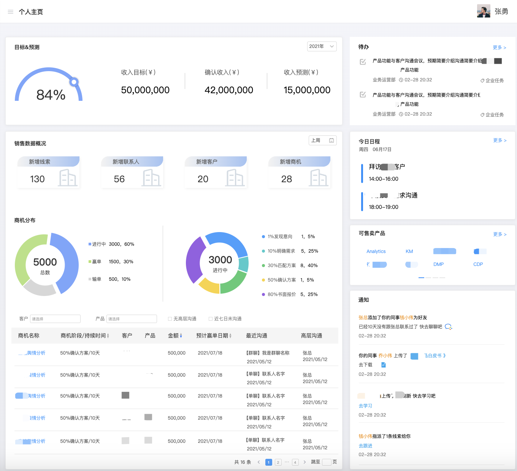Click the 共 16 条 total count
This screenshot has width=517, height=471.
click(243, 462)
